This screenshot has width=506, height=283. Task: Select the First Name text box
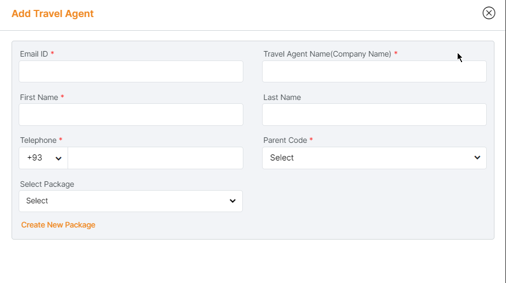click(131, 114)
